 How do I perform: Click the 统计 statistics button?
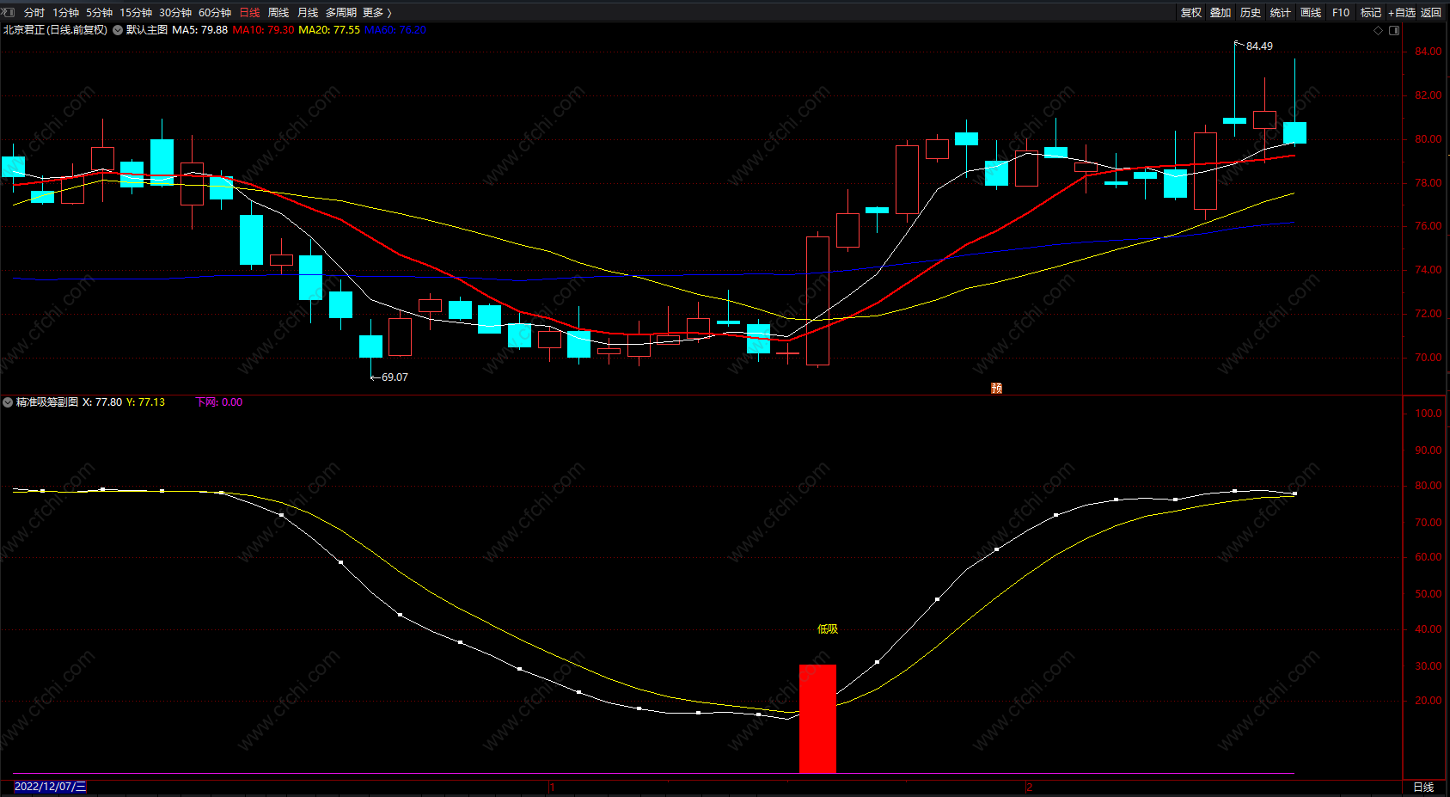point(1281,13)
